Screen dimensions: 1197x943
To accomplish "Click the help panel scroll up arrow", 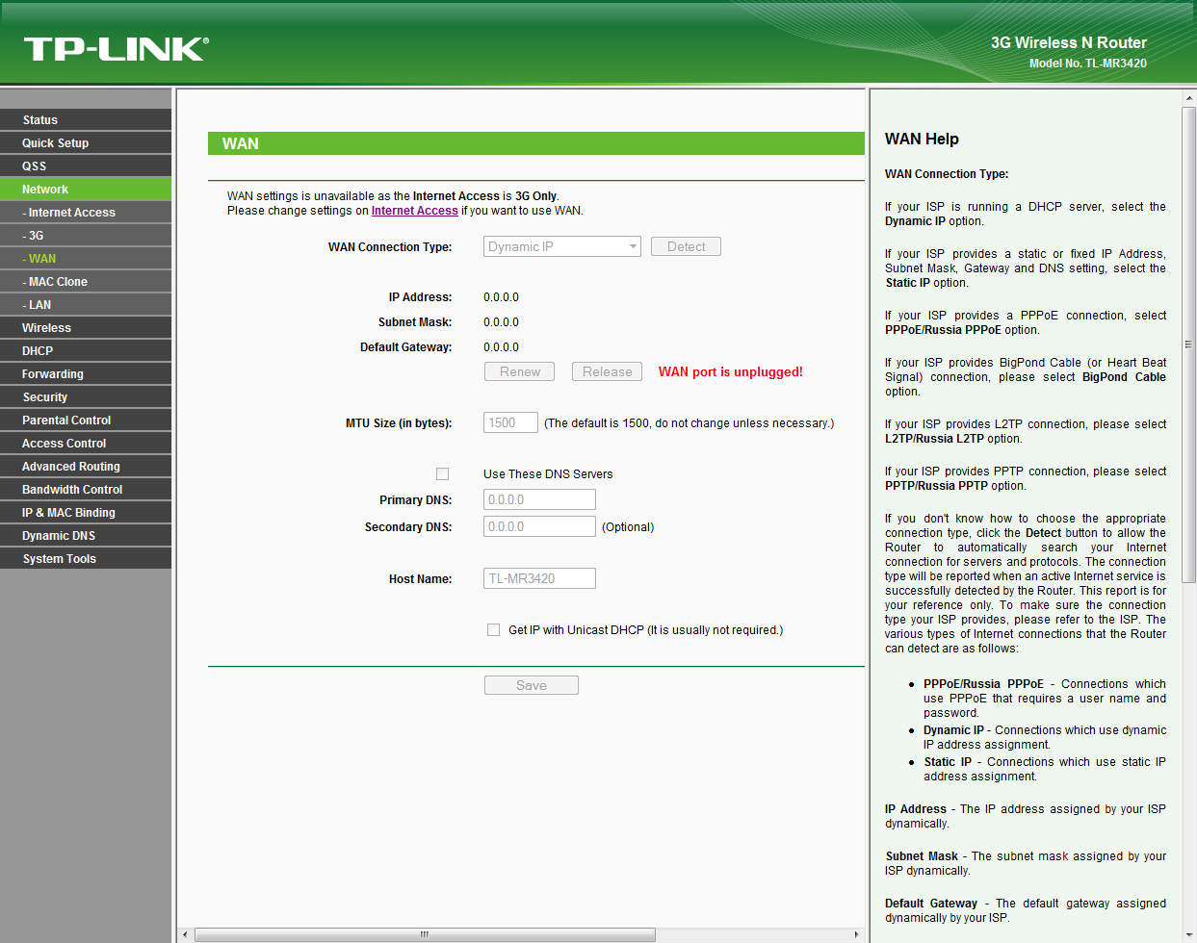I will [x=1189, y=98].
